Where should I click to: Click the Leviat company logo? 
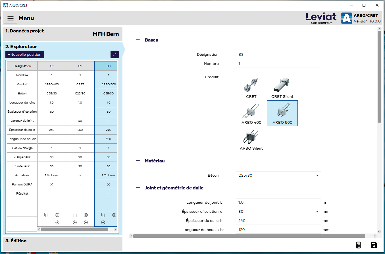[321, 18]
